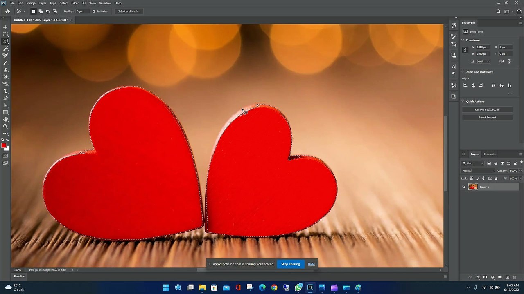Open Select and Mask workspace

129,11
